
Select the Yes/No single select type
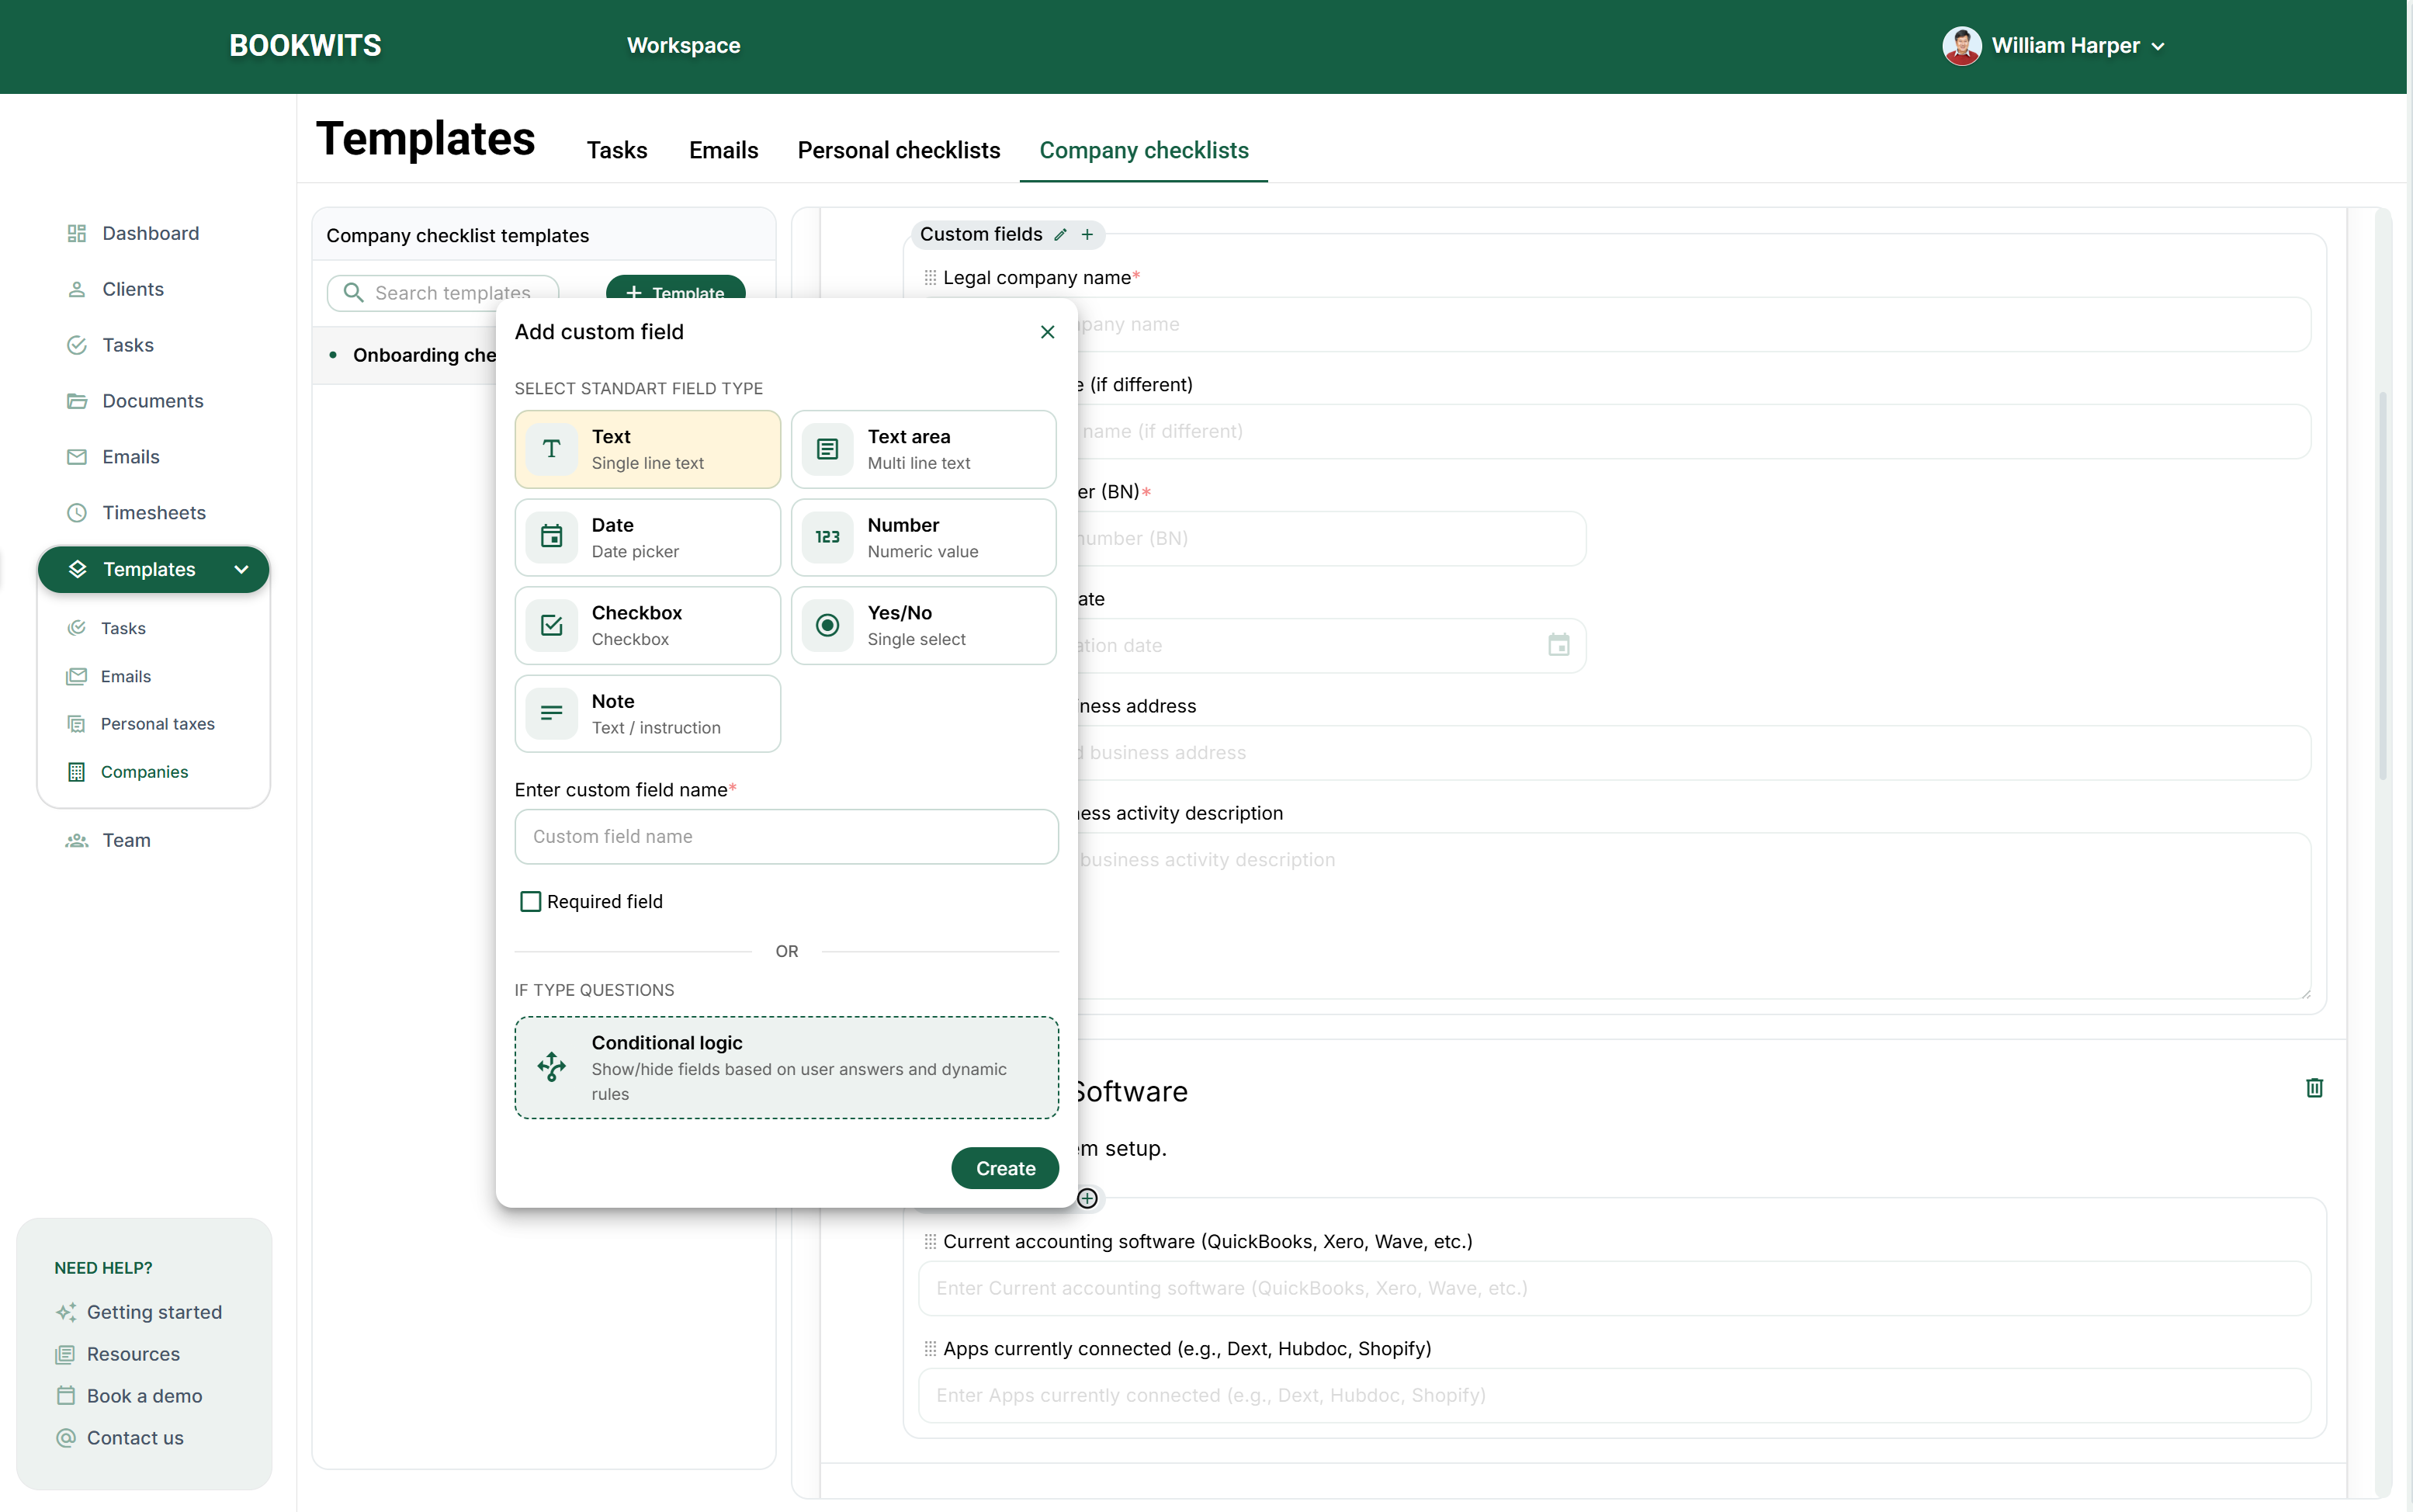point(923,625)
